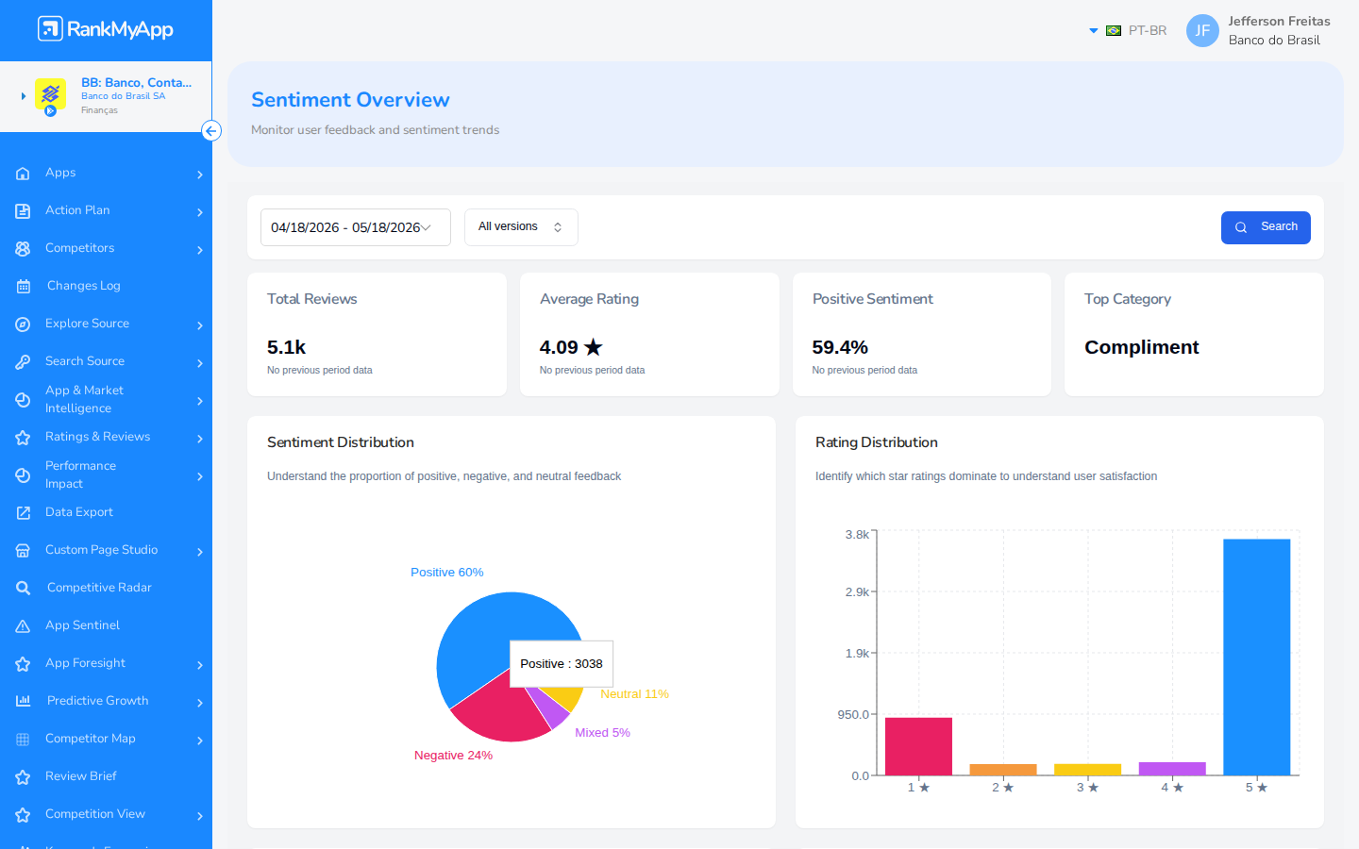The width and height of the screenshot is (1359, 849).
Task: Click the BB: Banco, Conta... app title
Action: click(136, 83)
